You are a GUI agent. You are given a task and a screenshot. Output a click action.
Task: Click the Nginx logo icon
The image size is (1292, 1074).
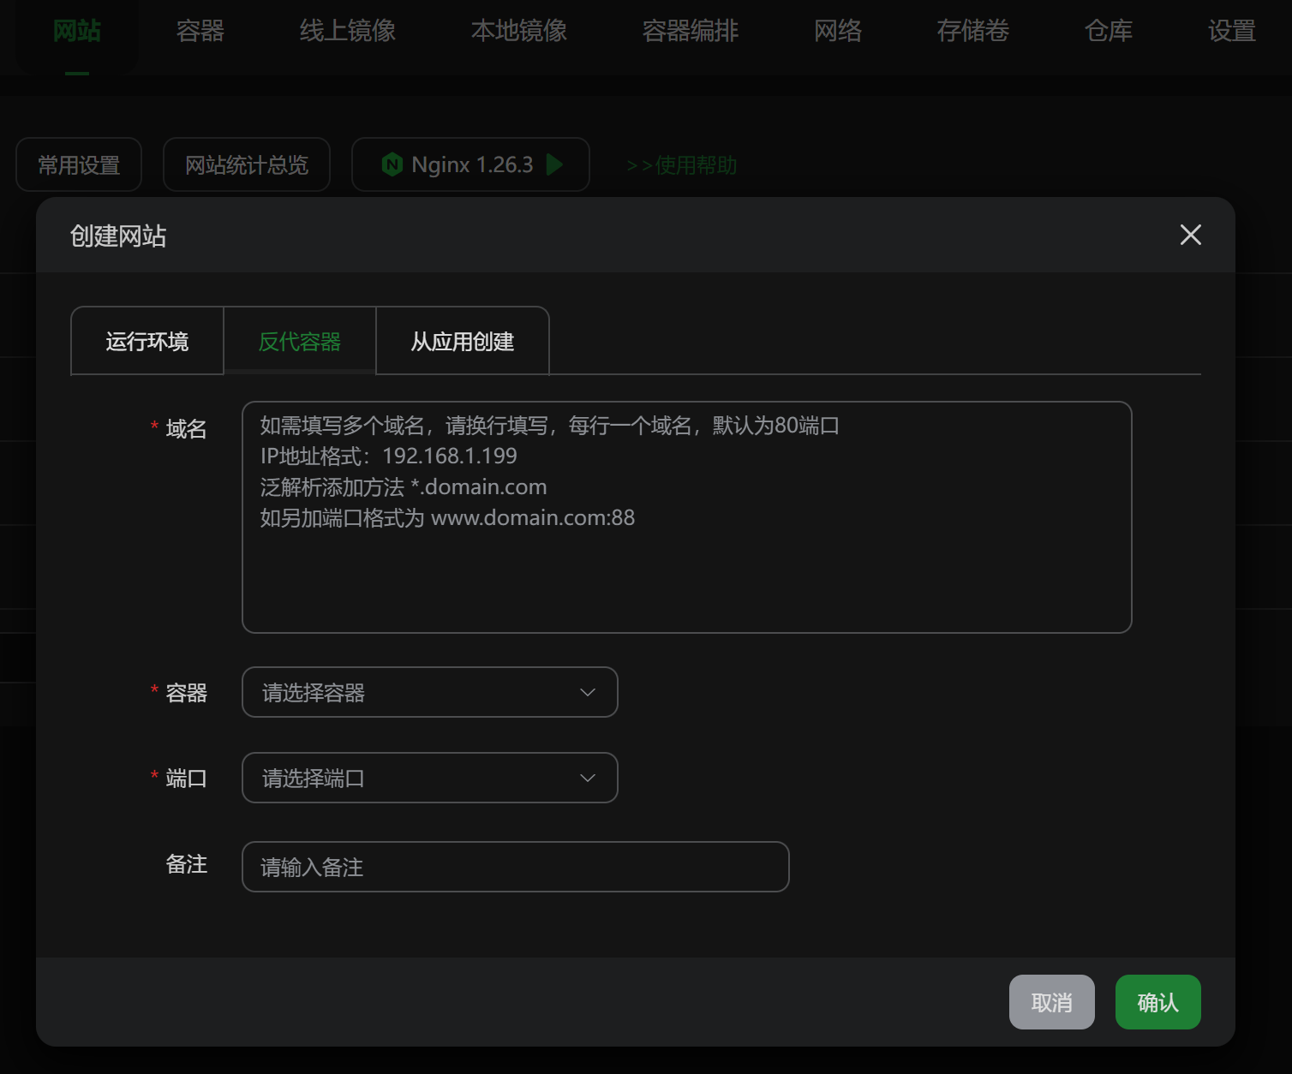392,164
